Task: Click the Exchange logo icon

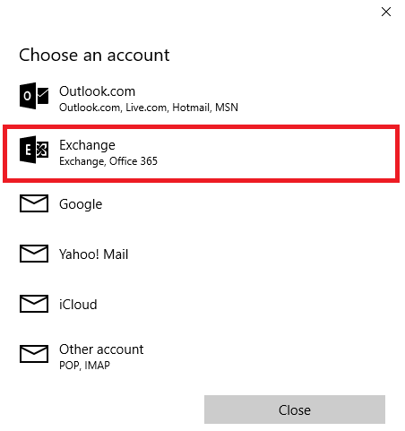Action: point(34,150)
